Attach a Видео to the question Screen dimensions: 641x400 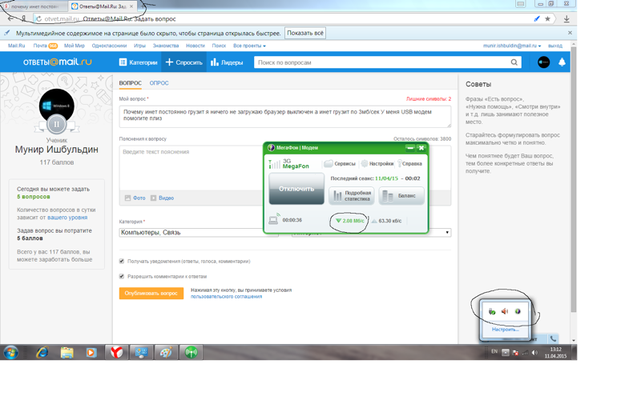coord(162,198)
